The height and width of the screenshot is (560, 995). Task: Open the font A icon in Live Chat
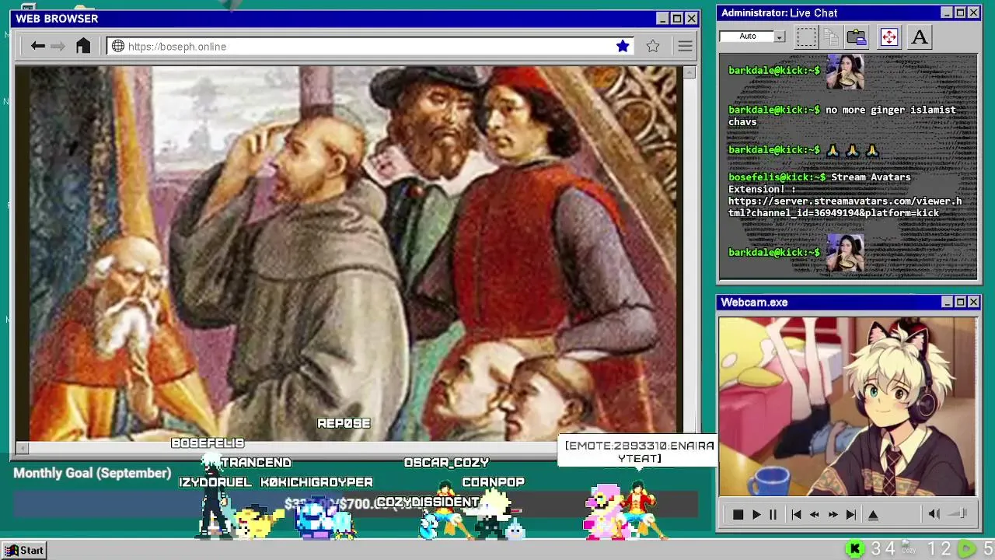click(920, 37)
